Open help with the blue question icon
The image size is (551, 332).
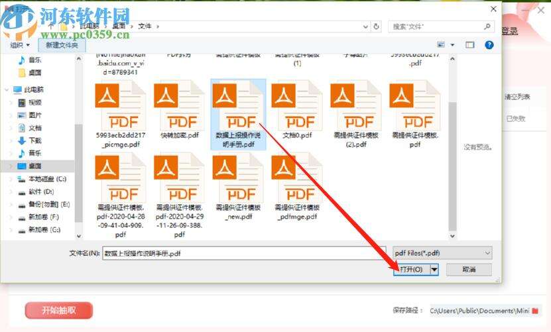(489, 44)
